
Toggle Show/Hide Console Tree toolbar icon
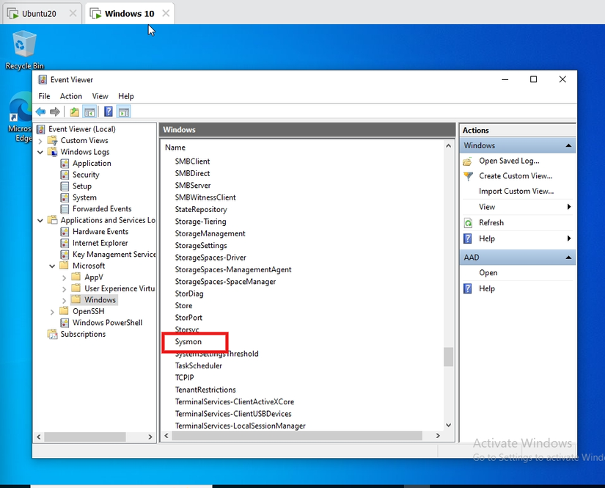pyautogui.click(x=89, y=112)
